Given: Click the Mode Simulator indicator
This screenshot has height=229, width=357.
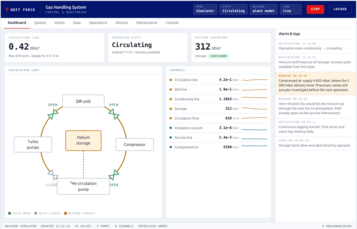Looking at the screenshot, I should pyautogui.click(x=205, y=9).
